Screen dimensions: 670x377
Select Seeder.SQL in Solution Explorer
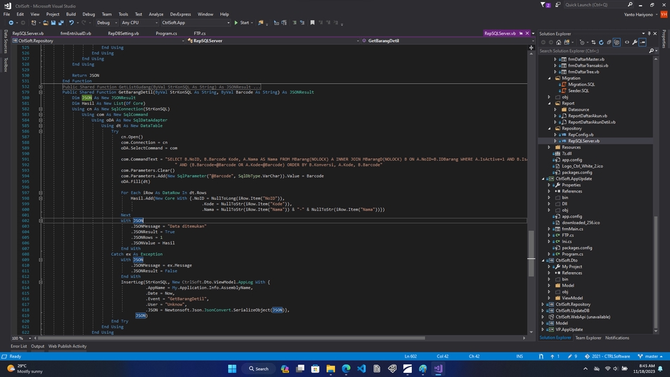click(x=578, y=91)
